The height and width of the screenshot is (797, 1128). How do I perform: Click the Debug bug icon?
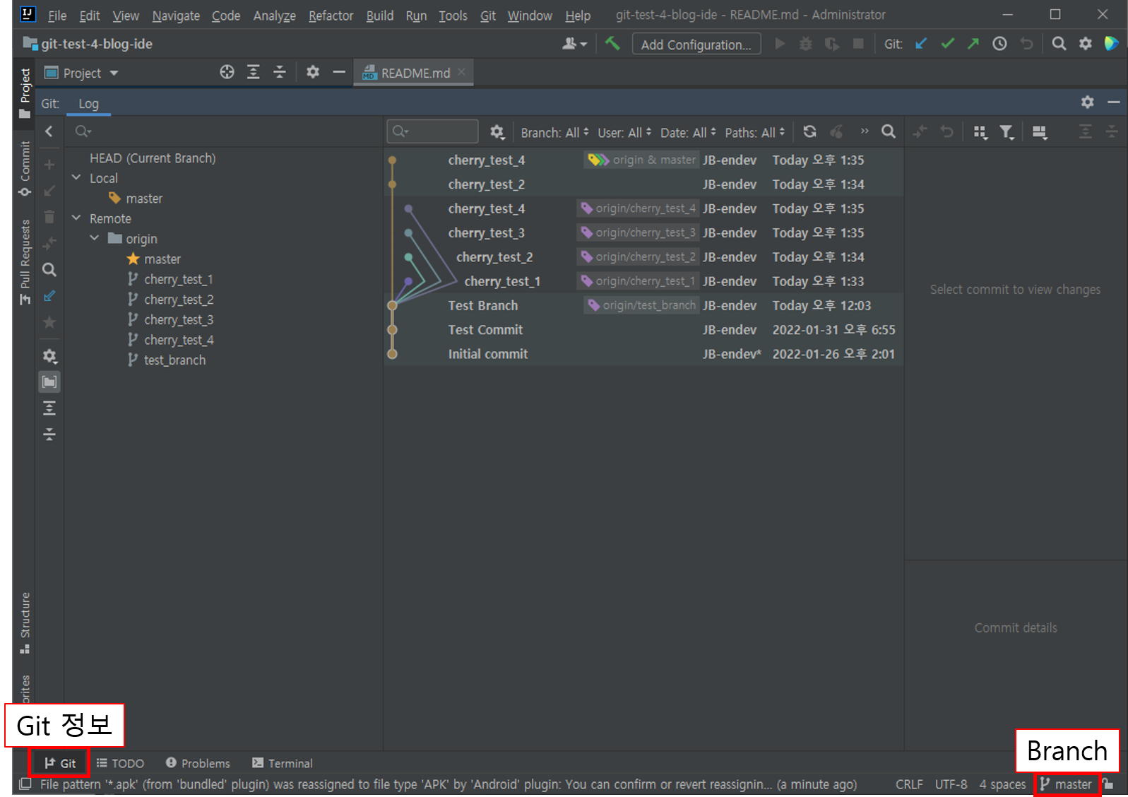click(805, 44)
